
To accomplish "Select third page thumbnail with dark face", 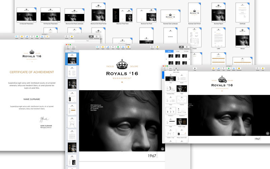I will tap(72, 84).
